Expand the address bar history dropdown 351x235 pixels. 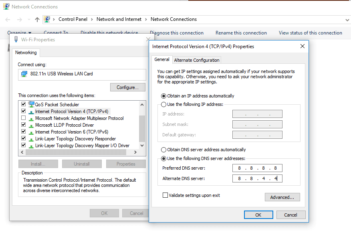[x=347, y=19]
